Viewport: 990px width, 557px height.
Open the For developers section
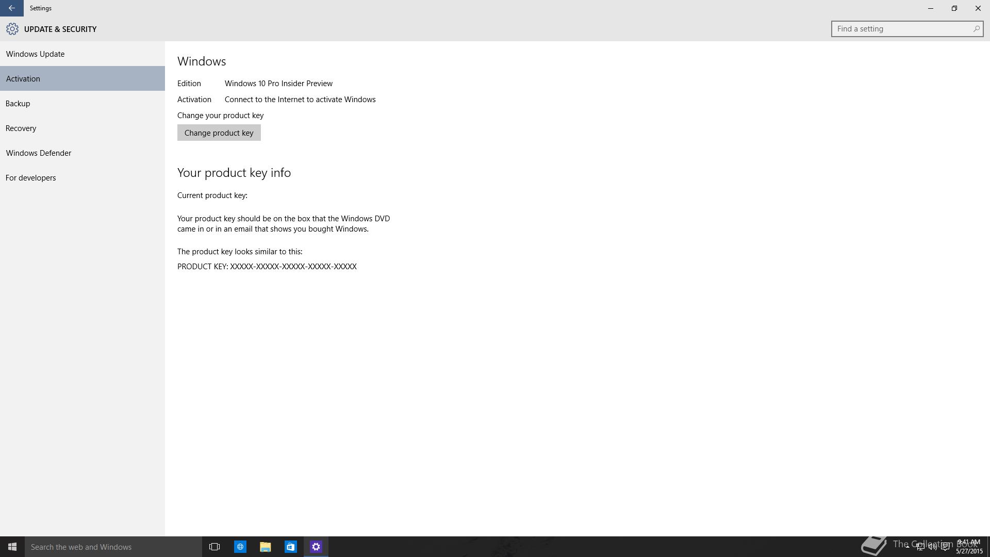coord(82,177)
